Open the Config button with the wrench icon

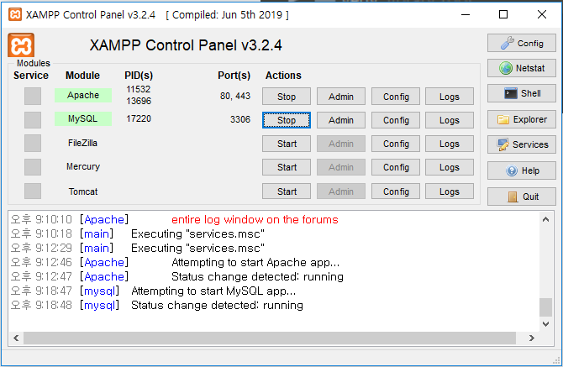521,43
